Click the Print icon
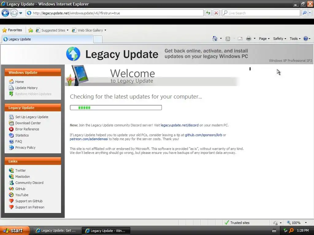Viewport: 314px width, 235px height. 248,39
